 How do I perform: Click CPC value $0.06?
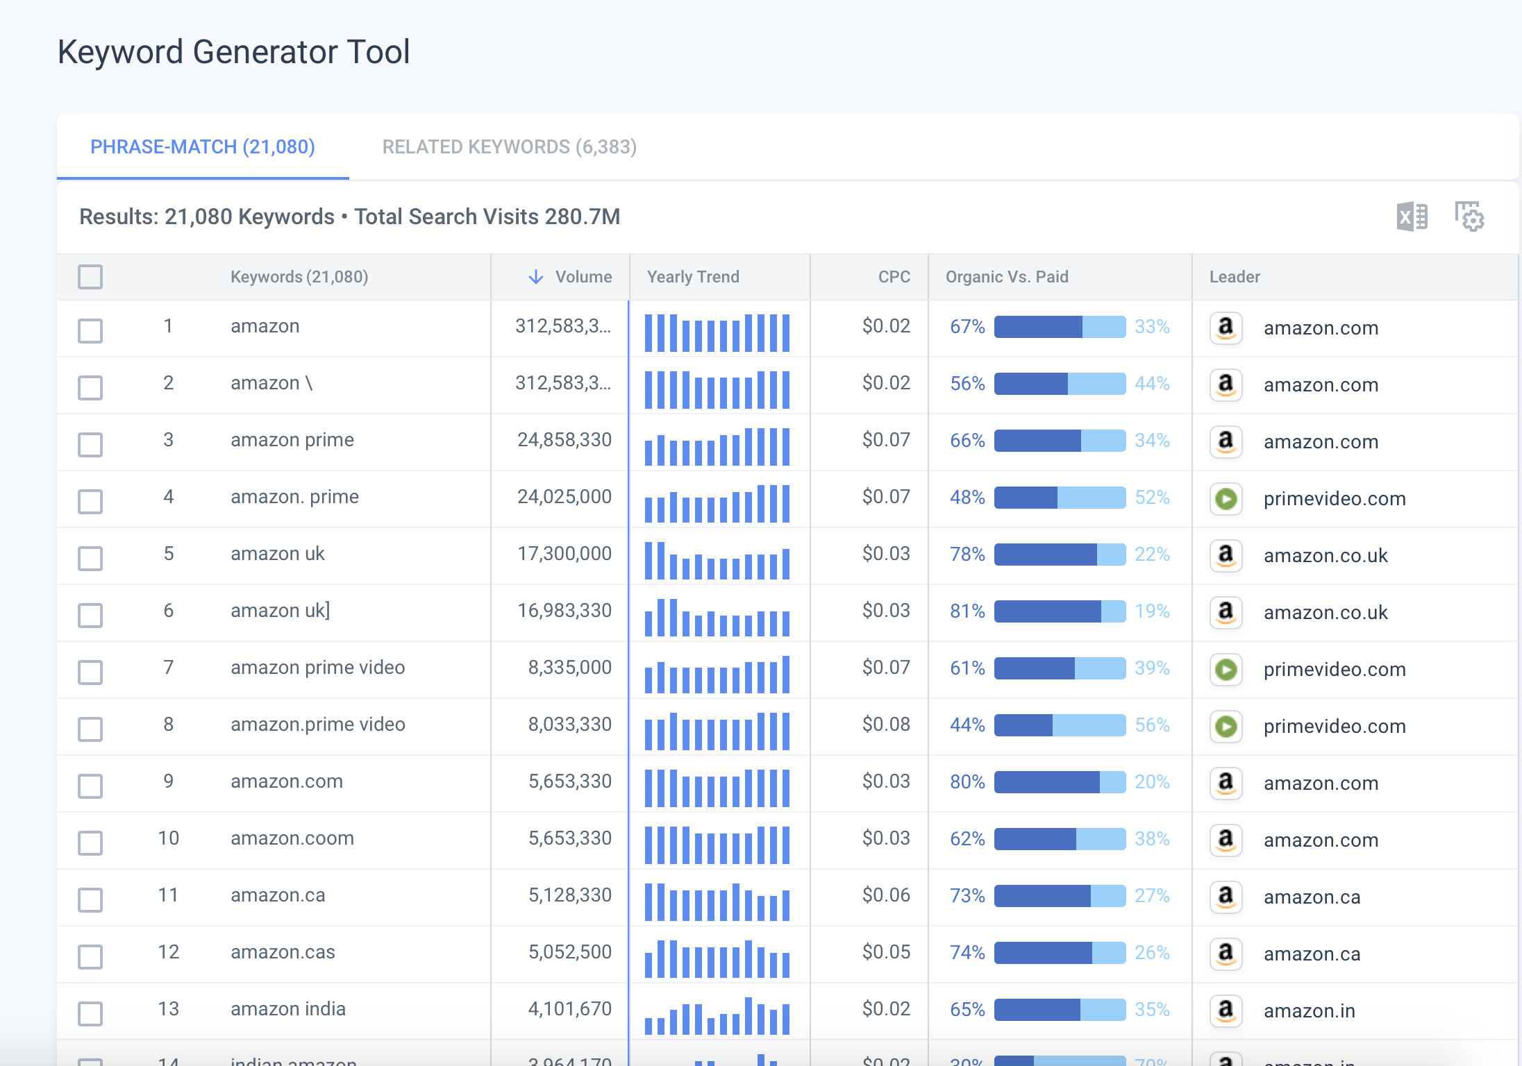886,895
